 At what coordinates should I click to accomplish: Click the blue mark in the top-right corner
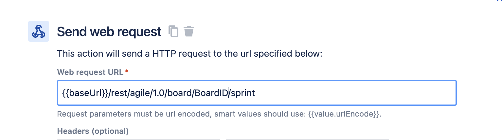coord(500,1)
